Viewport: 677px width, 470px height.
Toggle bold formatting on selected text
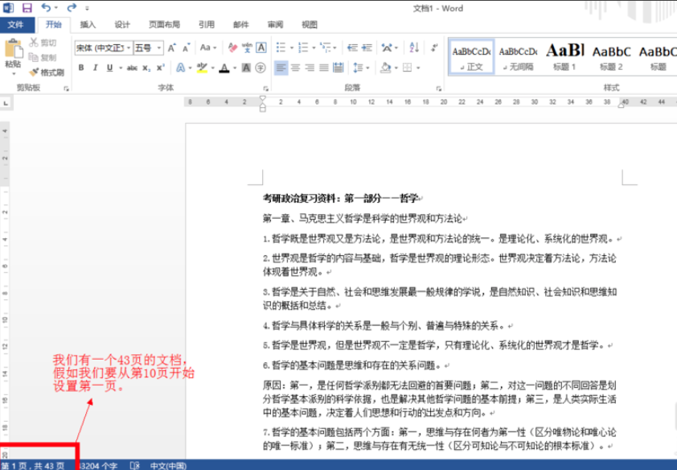pyautogui.click(x=80, y=68)
